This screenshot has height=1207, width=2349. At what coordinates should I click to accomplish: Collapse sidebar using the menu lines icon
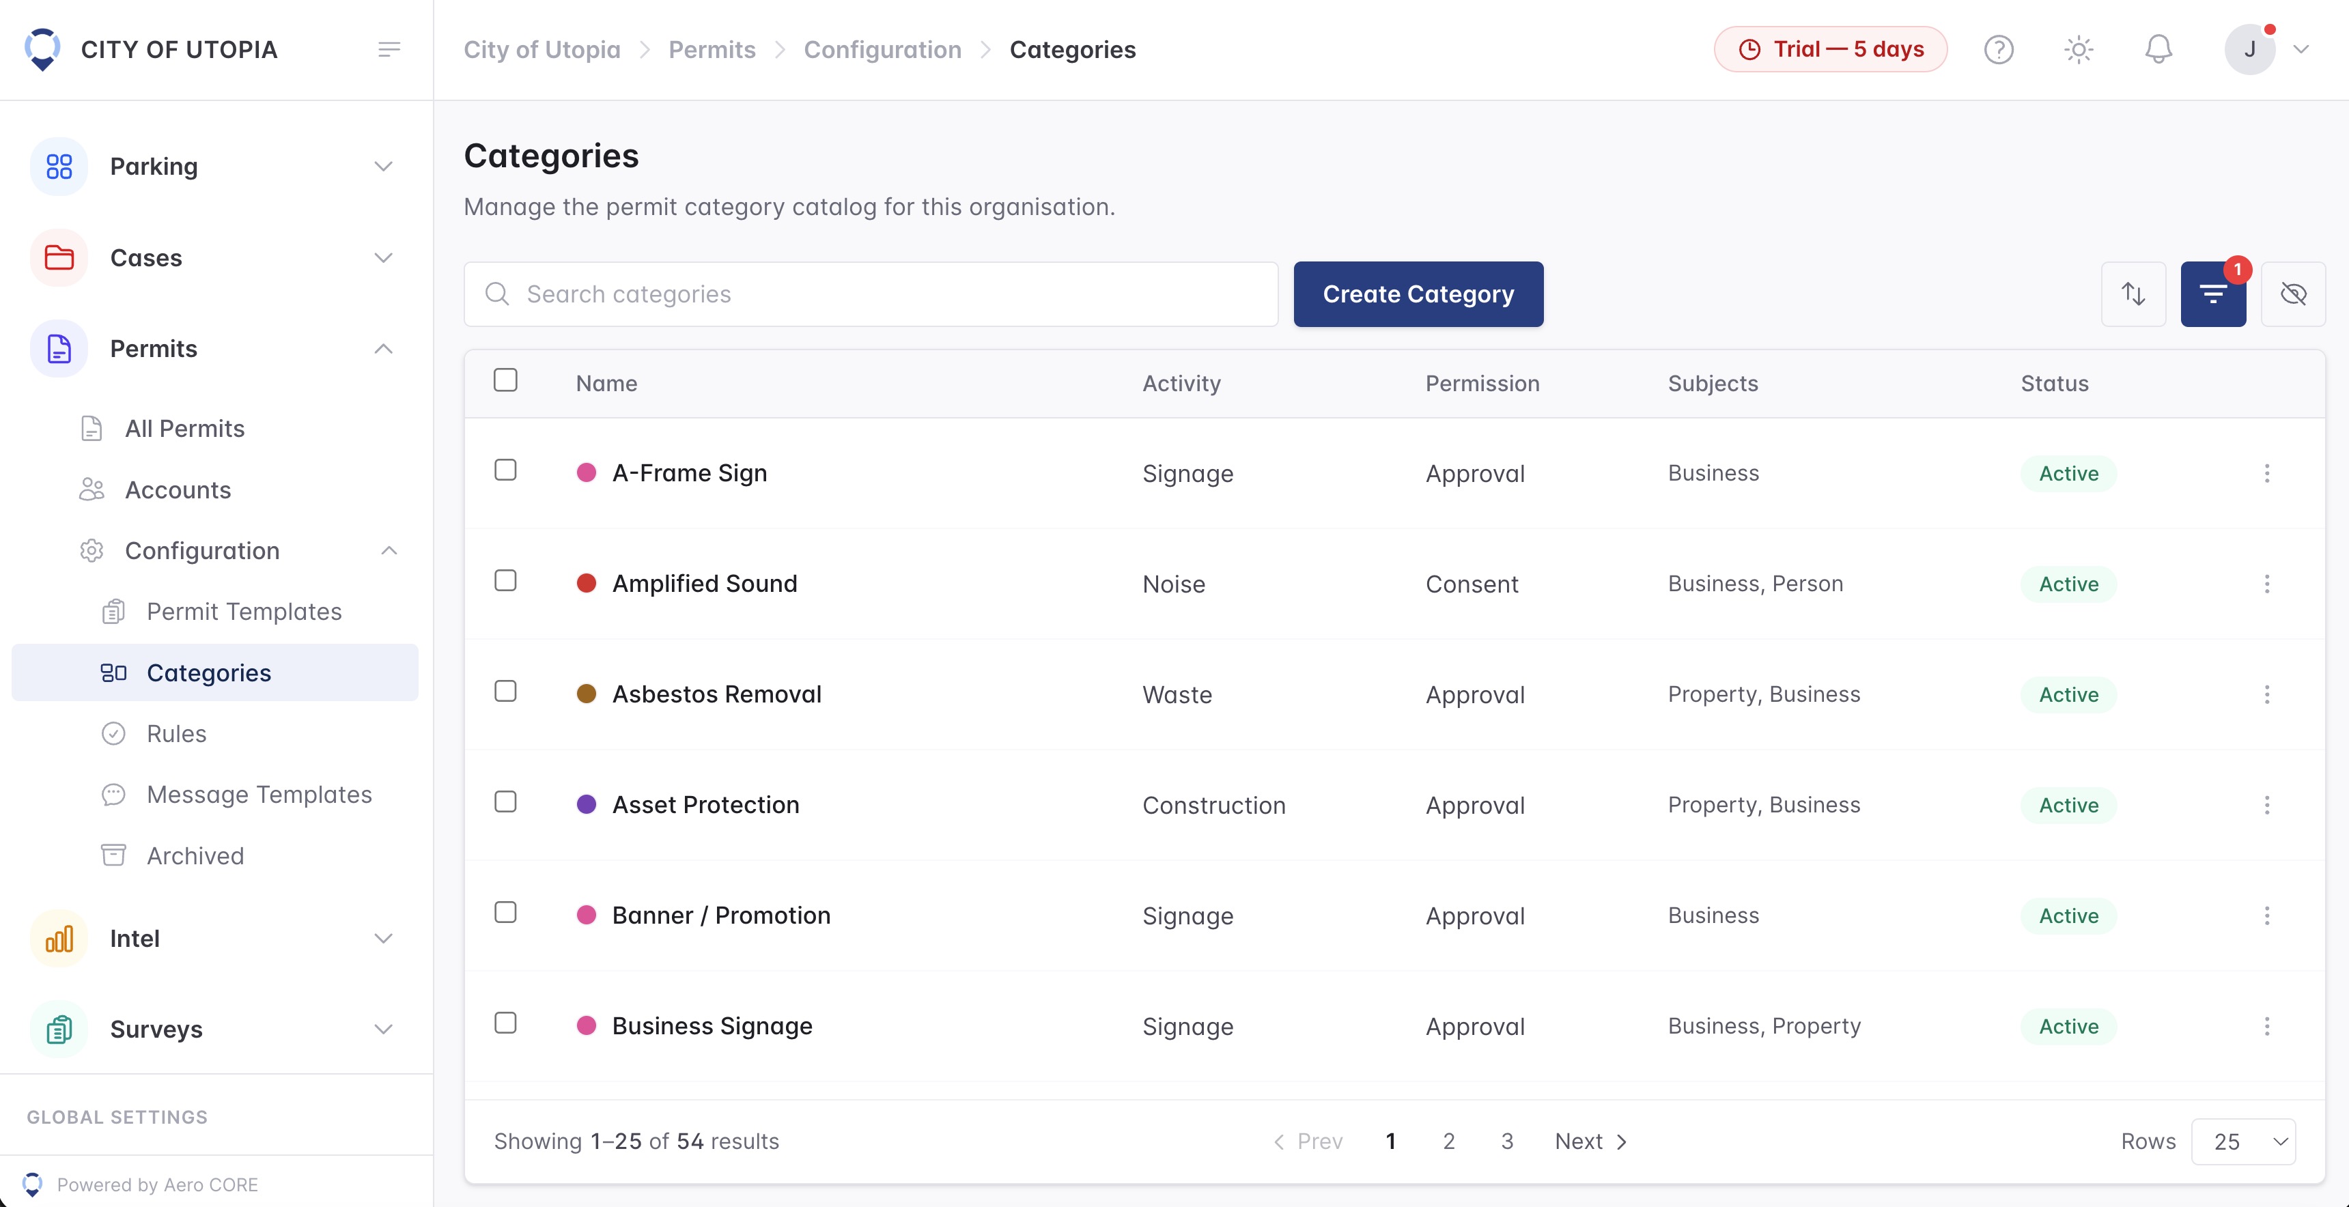click(389, 49)
